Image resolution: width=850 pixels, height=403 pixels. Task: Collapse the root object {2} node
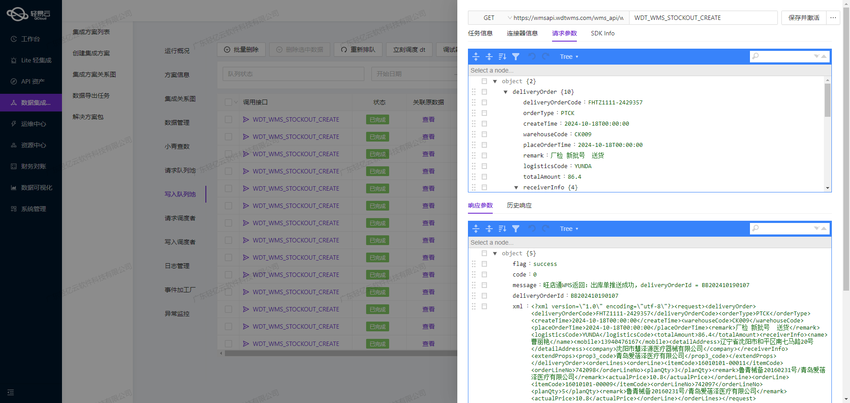(495, 81)
